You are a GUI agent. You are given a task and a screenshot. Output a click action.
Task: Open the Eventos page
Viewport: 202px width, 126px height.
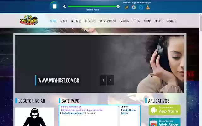[x=124, y=21]
